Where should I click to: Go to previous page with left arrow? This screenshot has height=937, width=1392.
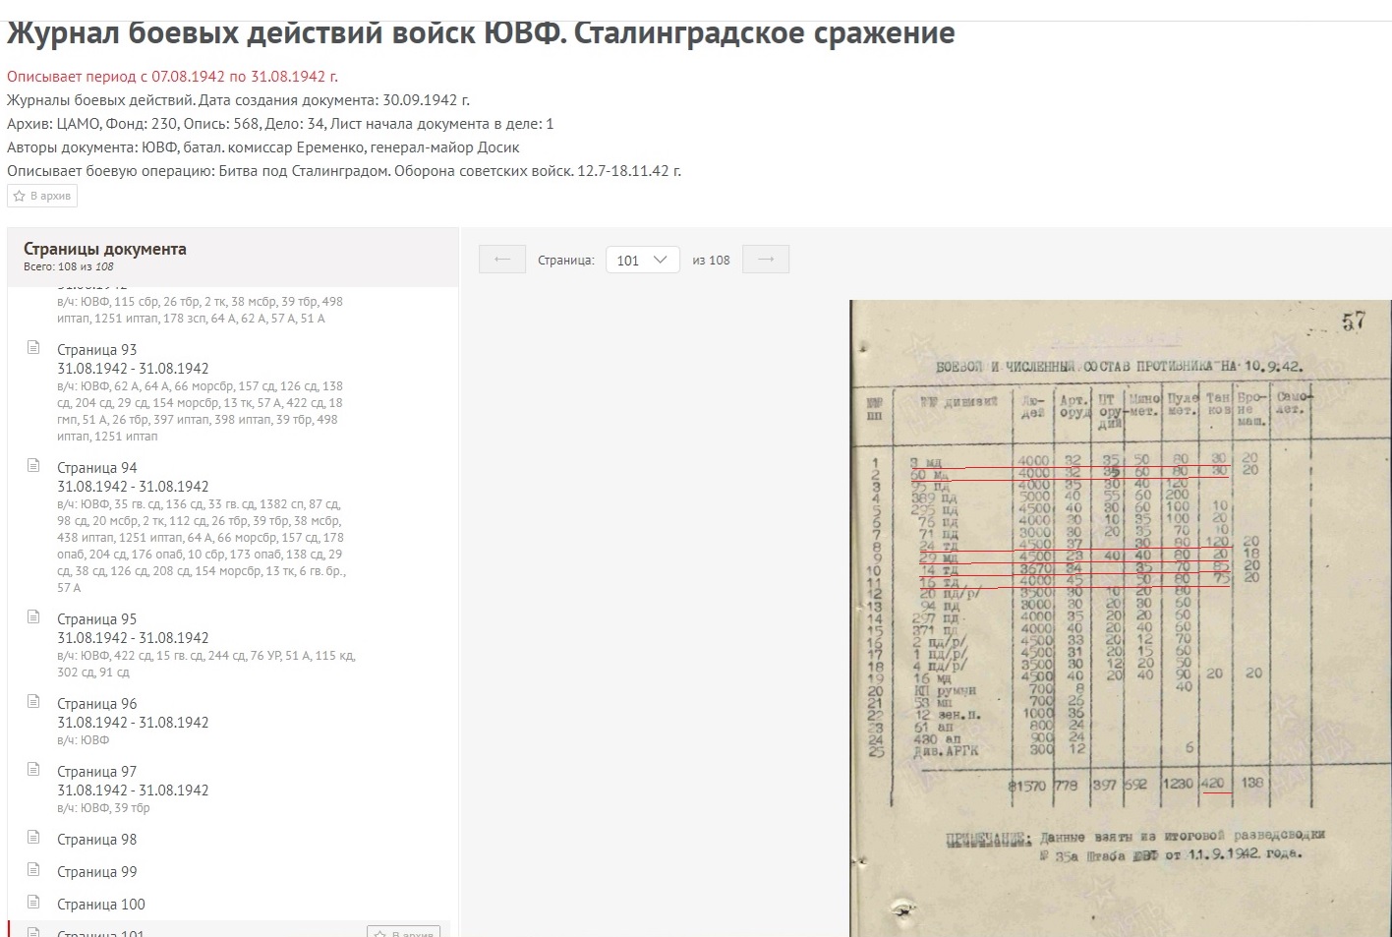tap(502, 260)
